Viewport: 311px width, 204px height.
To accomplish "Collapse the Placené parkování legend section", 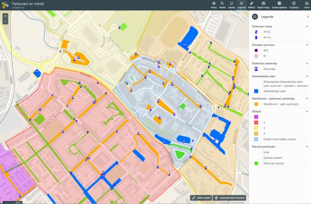I will pyautogui.click(x=307, y=146).
